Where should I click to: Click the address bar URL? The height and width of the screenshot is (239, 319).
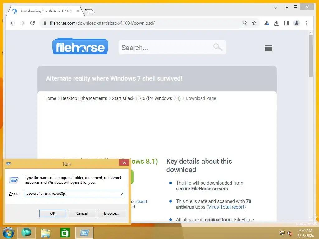click(x=102, y=23)
